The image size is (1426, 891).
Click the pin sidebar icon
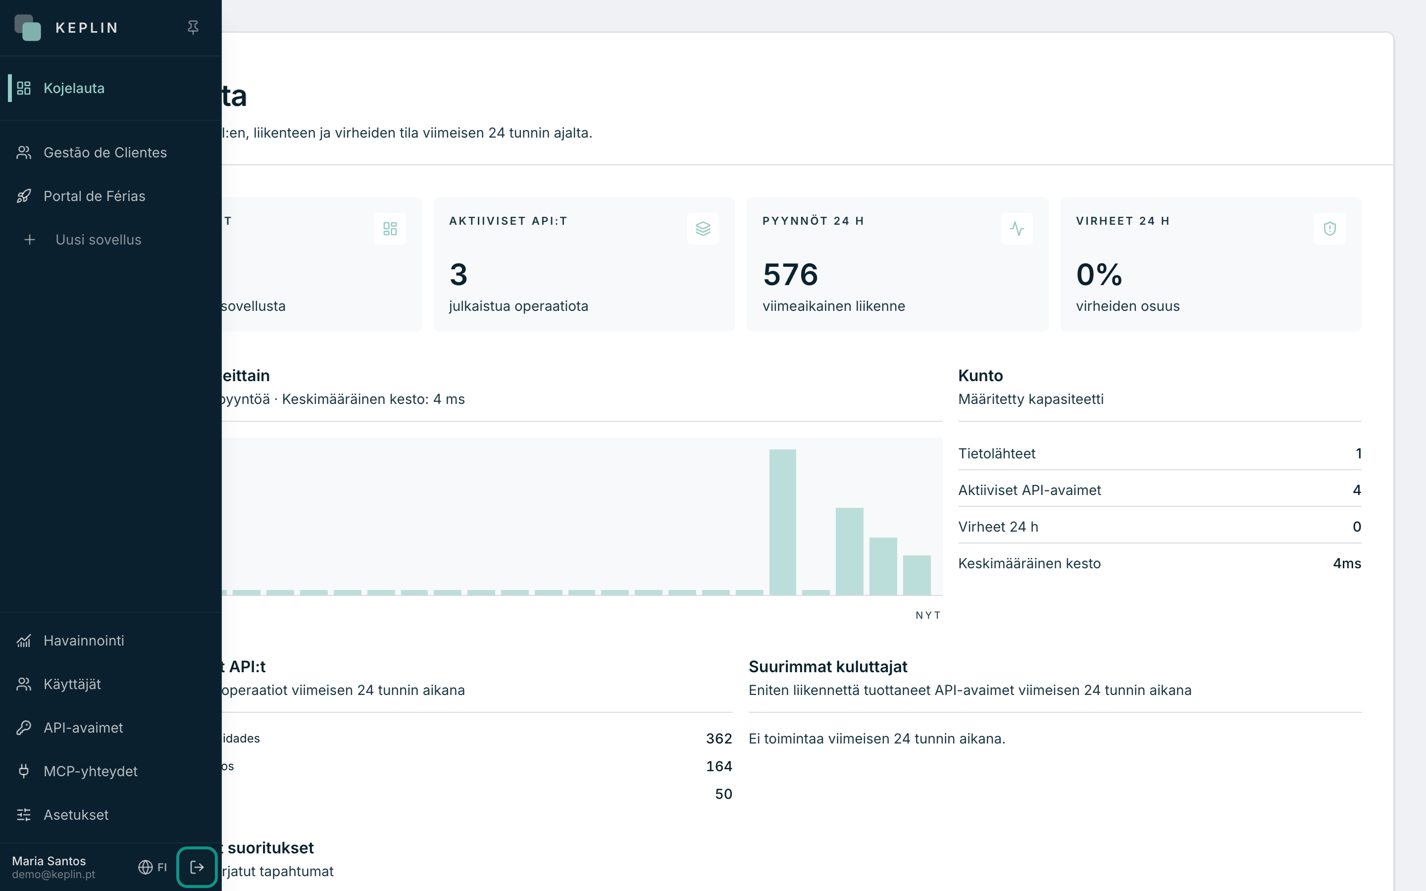(x=193, y=28)
